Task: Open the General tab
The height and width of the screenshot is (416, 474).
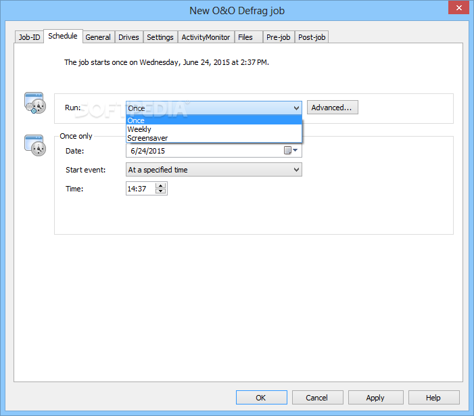Action: [98, 37]
